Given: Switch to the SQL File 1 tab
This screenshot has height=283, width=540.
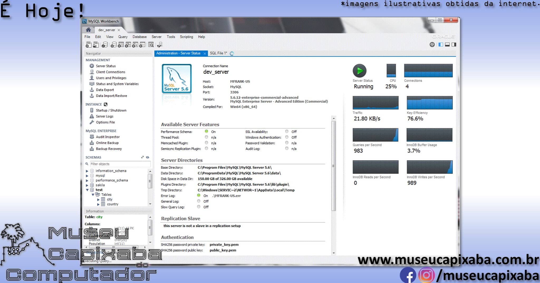Looking at the screenshot, I should [x=218, y=53].
